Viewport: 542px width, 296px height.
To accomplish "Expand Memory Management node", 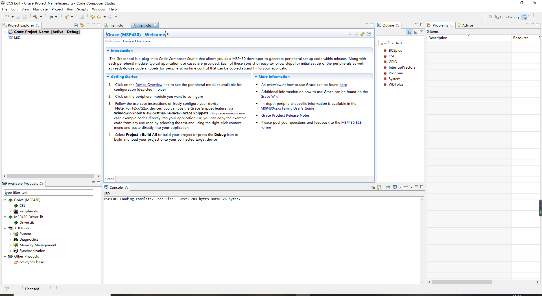I will [10, 245].
